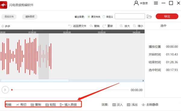This screenshot has width=181, height=111.
Task: Click the 步步 track name
Action: point(8,26)
